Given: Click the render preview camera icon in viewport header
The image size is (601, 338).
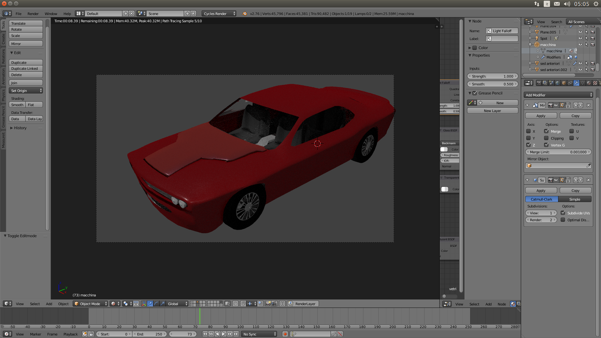Looking at the screenshot, I should (x=268, y=304).
